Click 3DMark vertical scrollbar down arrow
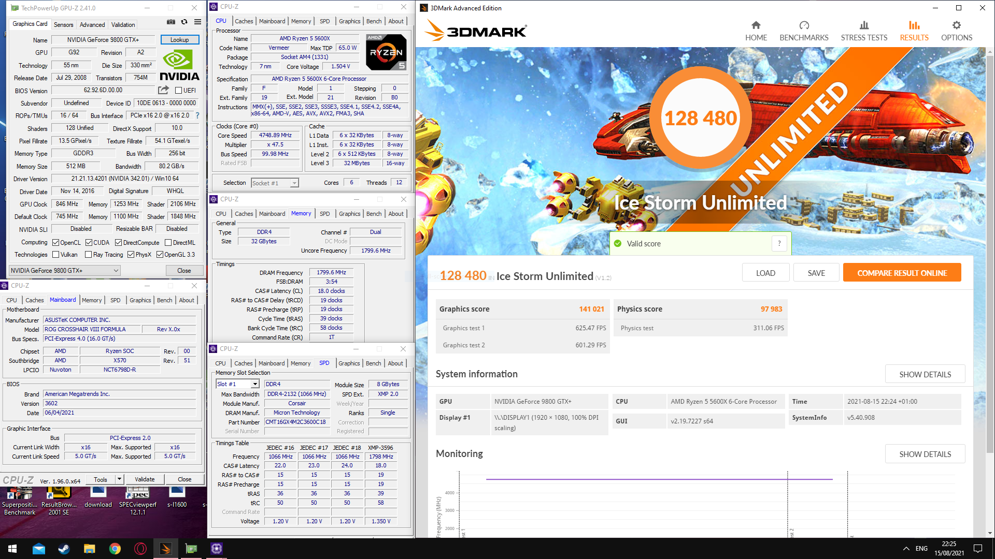The image size is (995, 559). [990, 533]
